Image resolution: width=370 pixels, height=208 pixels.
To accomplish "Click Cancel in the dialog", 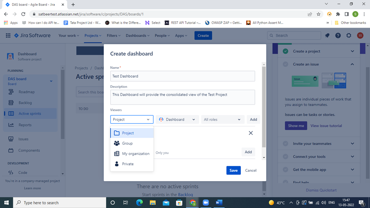I will 251,170.
